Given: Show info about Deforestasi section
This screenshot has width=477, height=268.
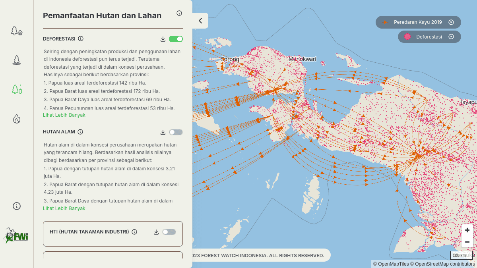Looking at the screenshot, I should [x=81, y=39].
